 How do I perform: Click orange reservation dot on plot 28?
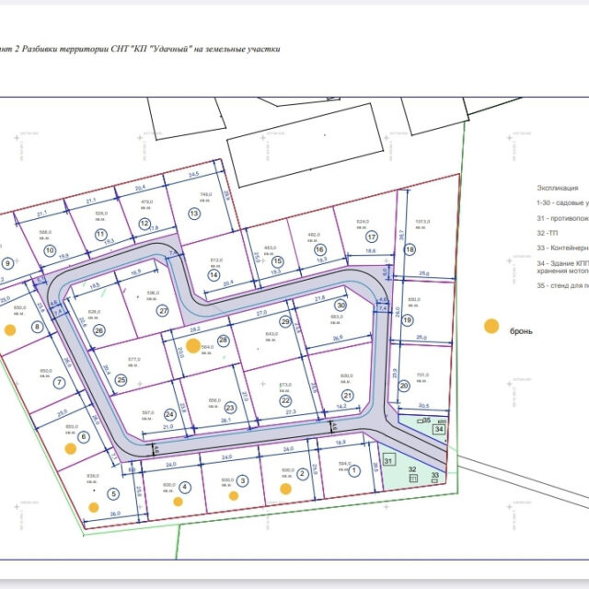[x=193, y=346]
